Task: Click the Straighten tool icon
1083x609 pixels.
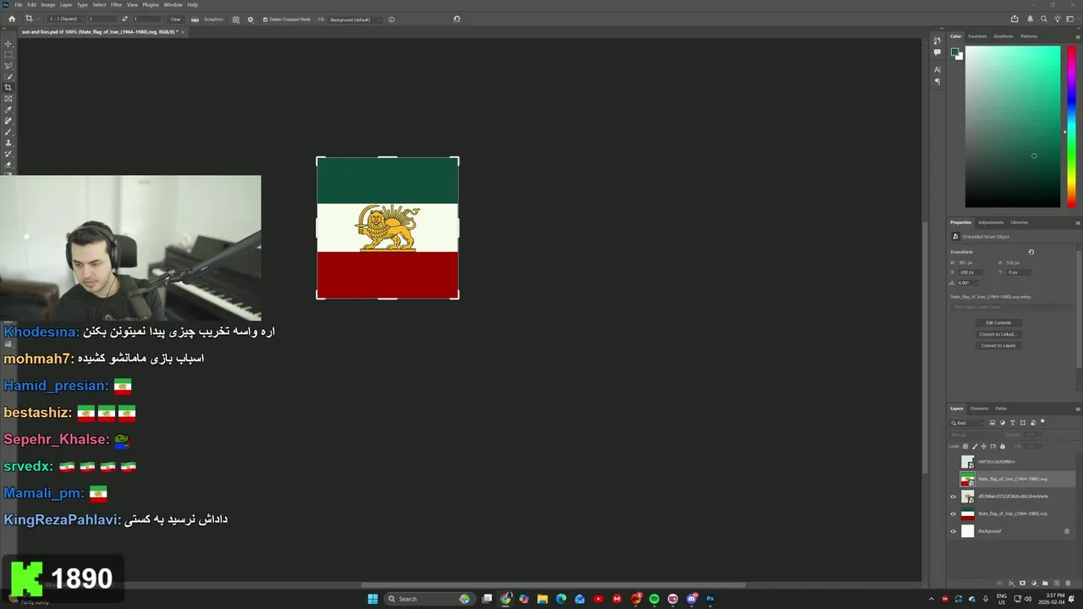Action: [195, 19]
